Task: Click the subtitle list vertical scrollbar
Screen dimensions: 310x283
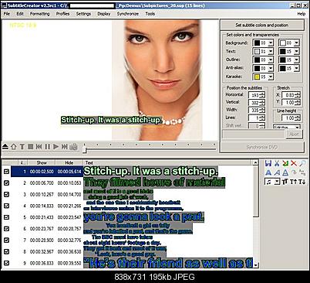Action: tap(255, 214)
